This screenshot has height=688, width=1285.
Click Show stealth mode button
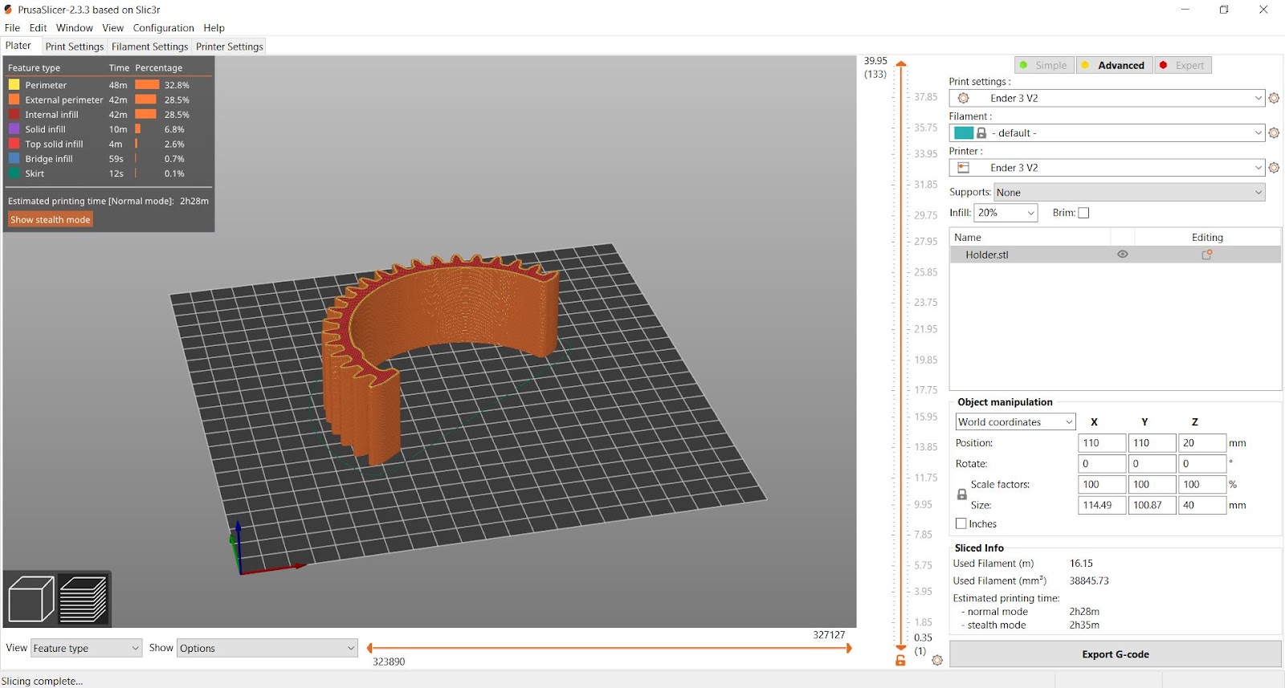(51, 219)
